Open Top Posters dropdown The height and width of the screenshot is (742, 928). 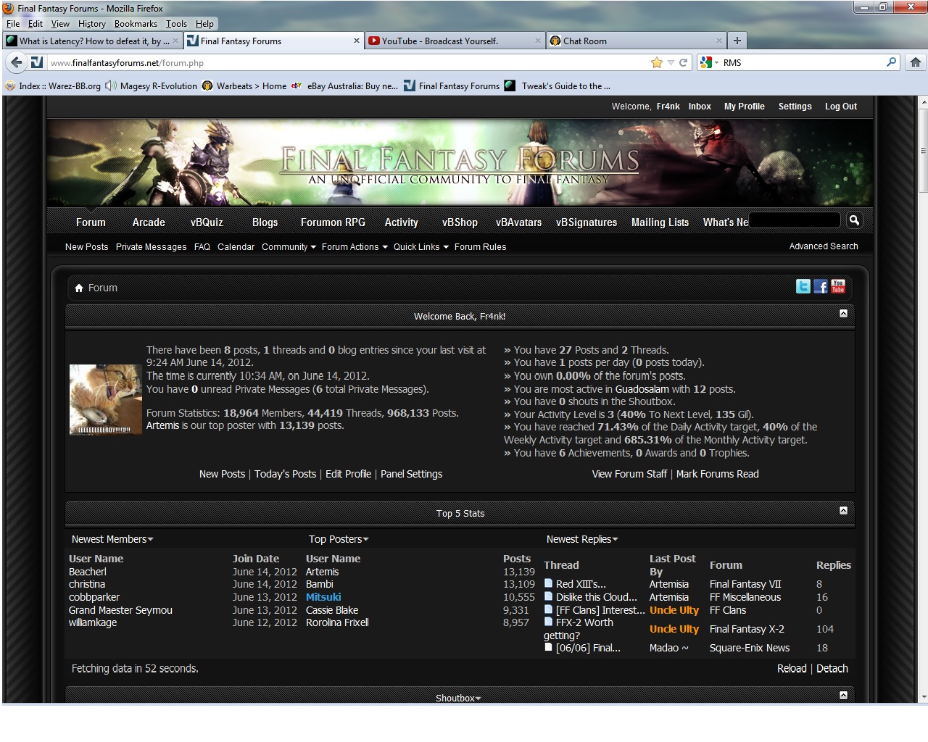(339, 539)
